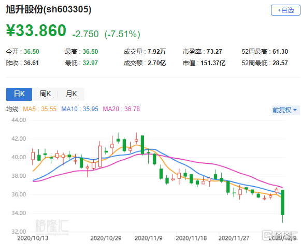Click the 44.00 price axis label
This screenshot has height=244, width=301.
point(19,120)
